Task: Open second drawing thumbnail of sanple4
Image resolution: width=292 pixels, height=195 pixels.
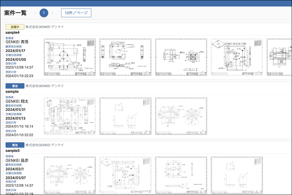Action: [125, 57]
